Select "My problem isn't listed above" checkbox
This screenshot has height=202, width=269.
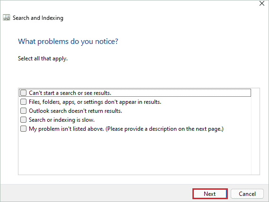click(x=23, y=129)
